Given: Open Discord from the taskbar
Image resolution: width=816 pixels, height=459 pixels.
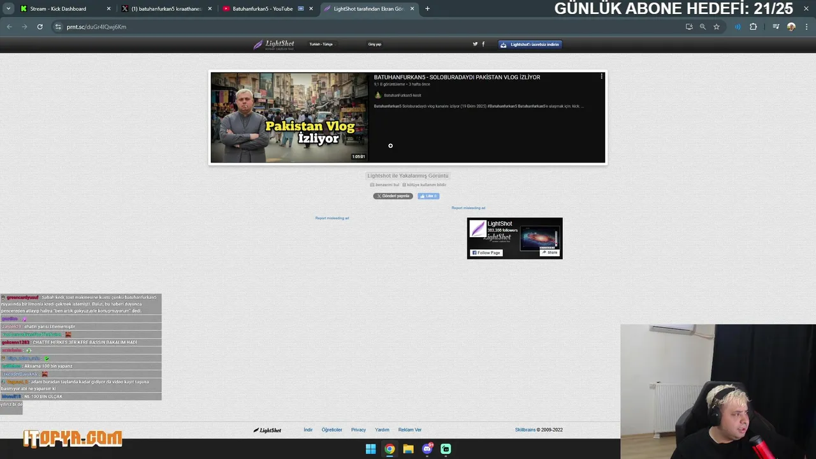Looking at the screenshot, I should tap(427, 449).
